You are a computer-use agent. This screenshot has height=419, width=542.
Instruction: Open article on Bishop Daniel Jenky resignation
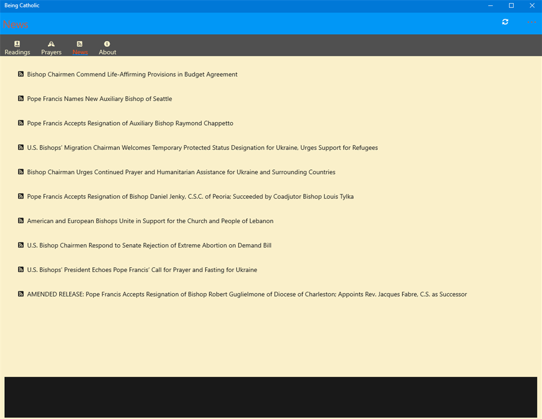190,196
